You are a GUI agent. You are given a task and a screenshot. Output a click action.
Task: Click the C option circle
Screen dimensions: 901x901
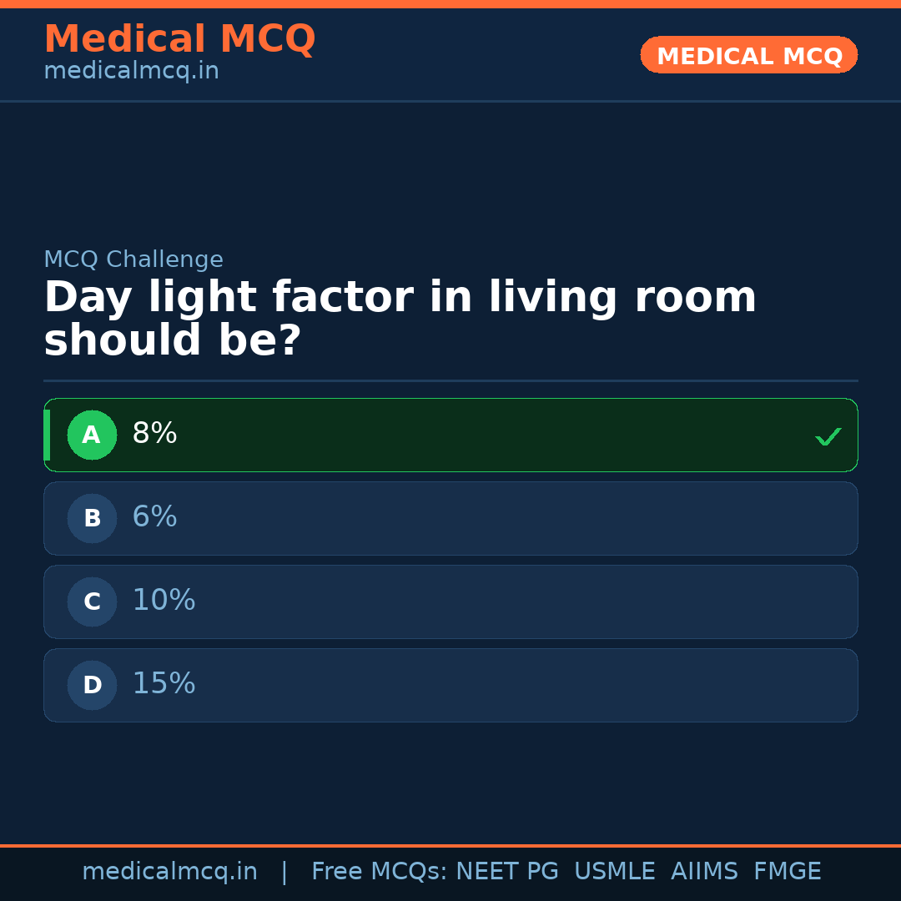(92, 602)
